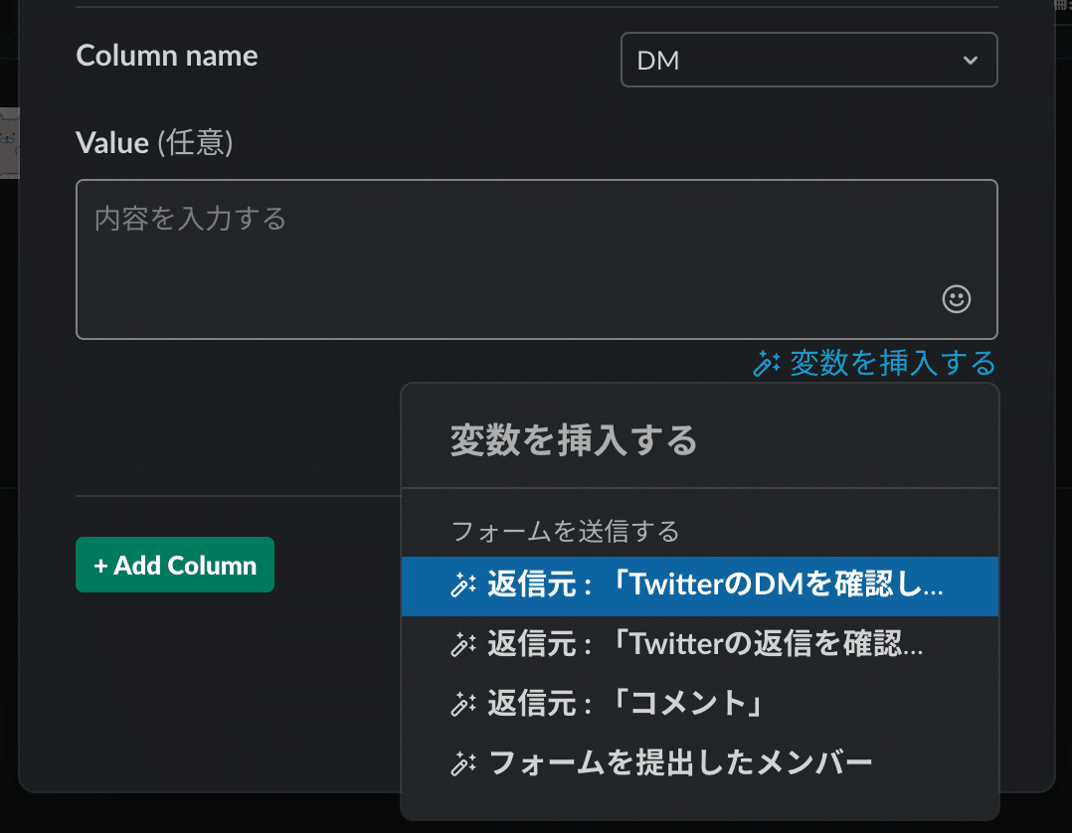The height and width of the screenshot is (833, 1072).
Task: Click wand icon of Twitterの返信を確認 variable
Action: (463, 645)
